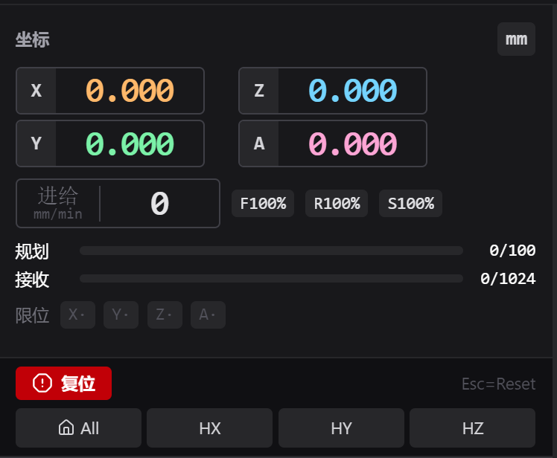
Task: Click the red 复位 reset button
Action: [x=63, y=383]
